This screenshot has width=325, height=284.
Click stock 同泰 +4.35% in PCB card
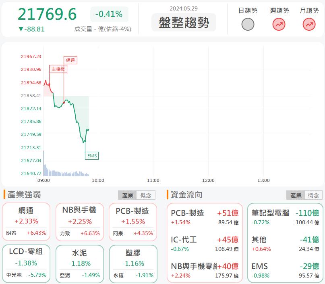(x=133, y=233)
